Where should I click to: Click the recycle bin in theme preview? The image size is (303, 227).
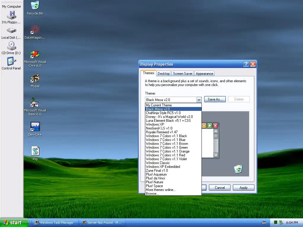[238, 169]
